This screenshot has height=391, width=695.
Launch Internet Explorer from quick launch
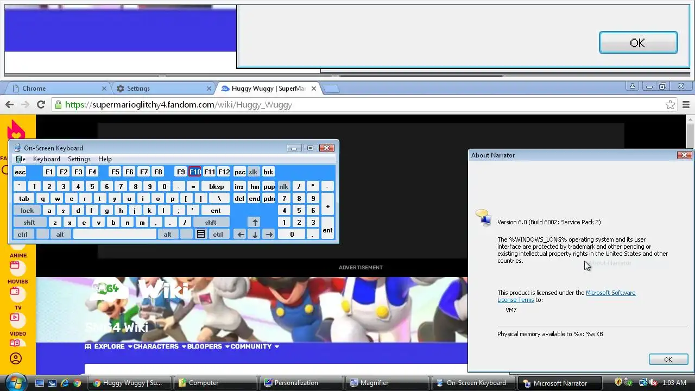click(x=65, y=383)
